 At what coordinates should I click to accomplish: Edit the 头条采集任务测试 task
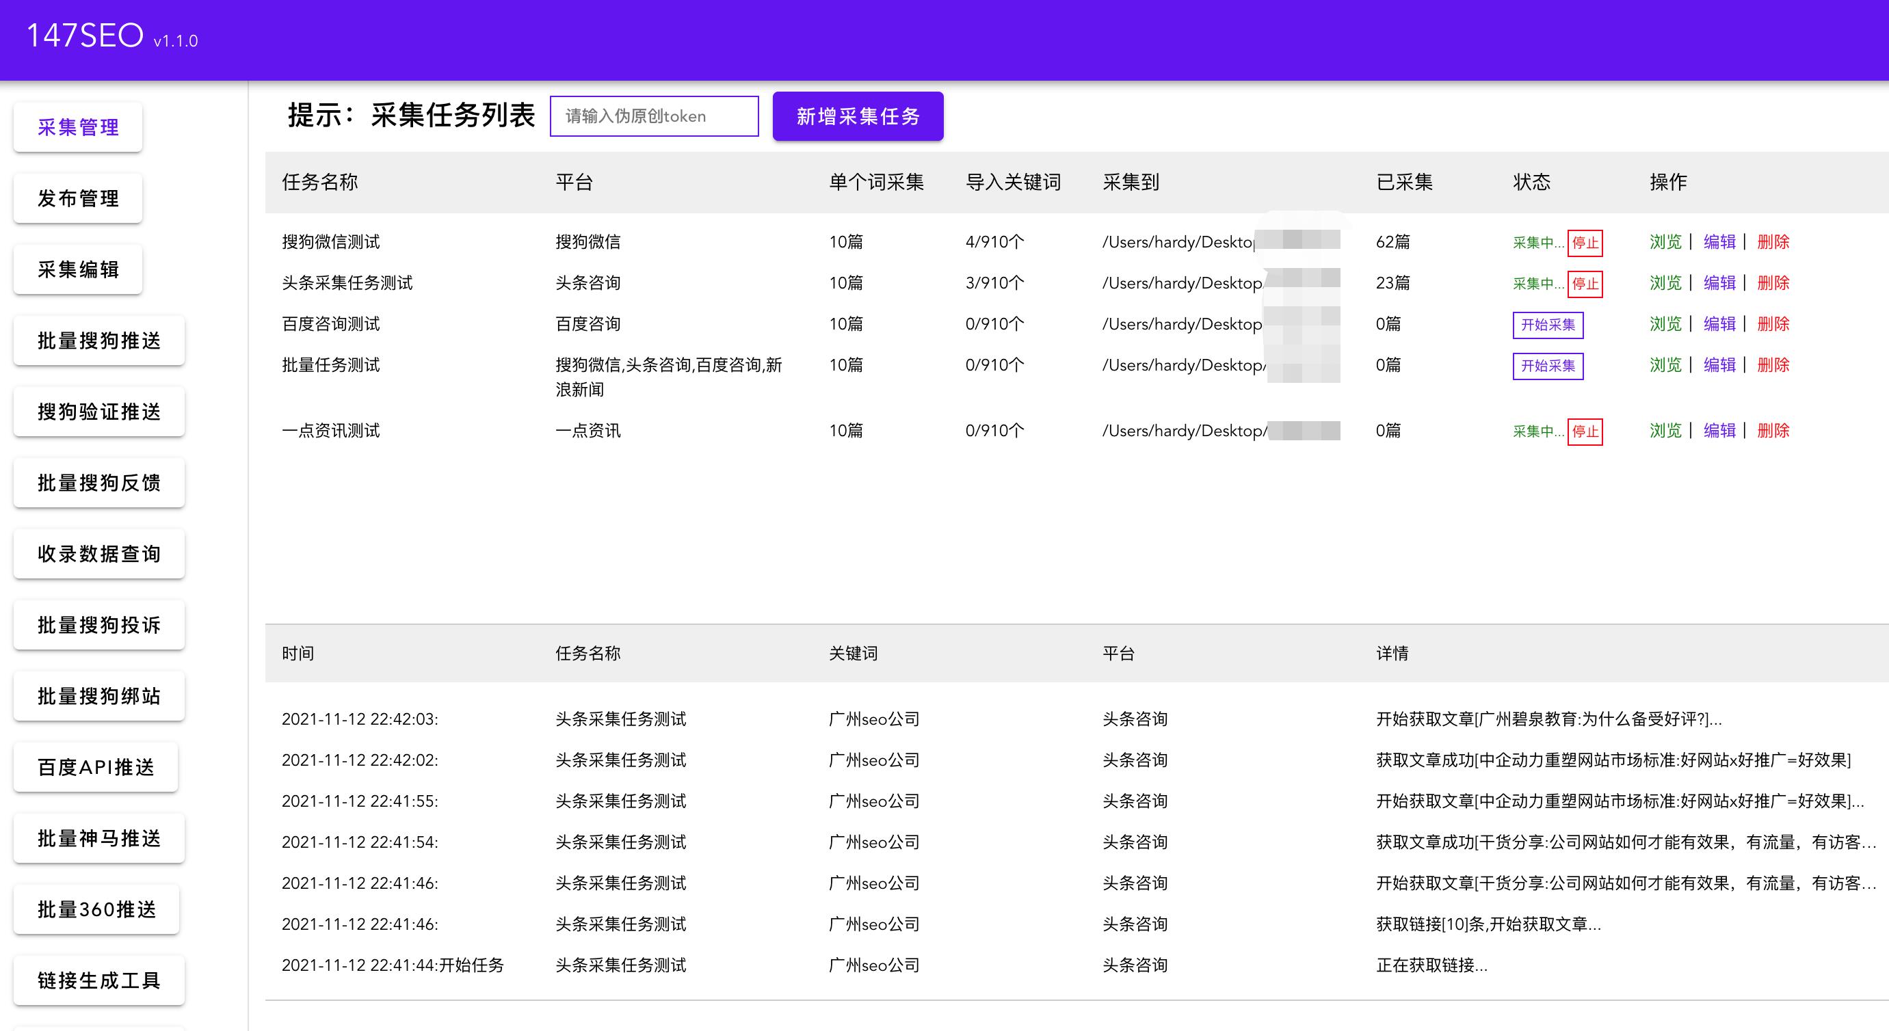pyautogui.click(x=1719, y=283)
